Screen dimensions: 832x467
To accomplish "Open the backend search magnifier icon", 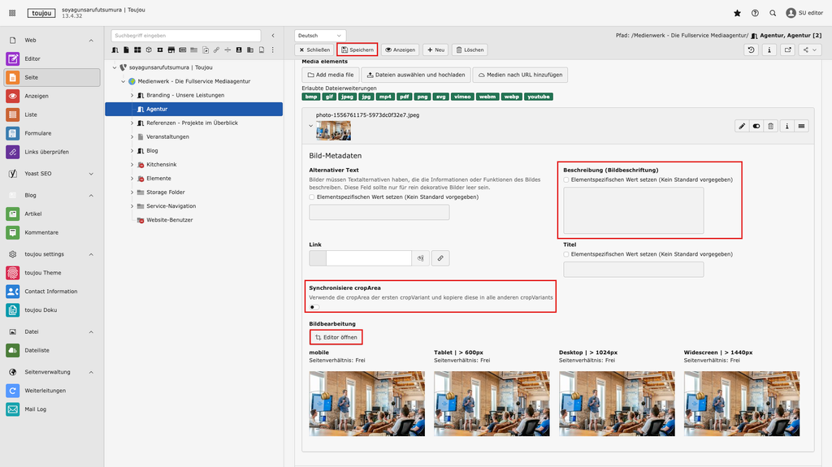I will click(773, 13).
